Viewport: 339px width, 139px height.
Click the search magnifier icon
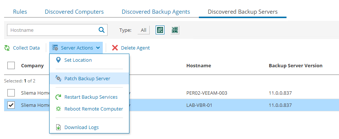(101, 30)
